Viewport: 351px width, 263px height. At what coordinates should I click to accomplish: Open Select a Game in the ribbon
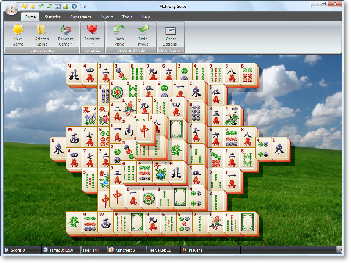42,35
